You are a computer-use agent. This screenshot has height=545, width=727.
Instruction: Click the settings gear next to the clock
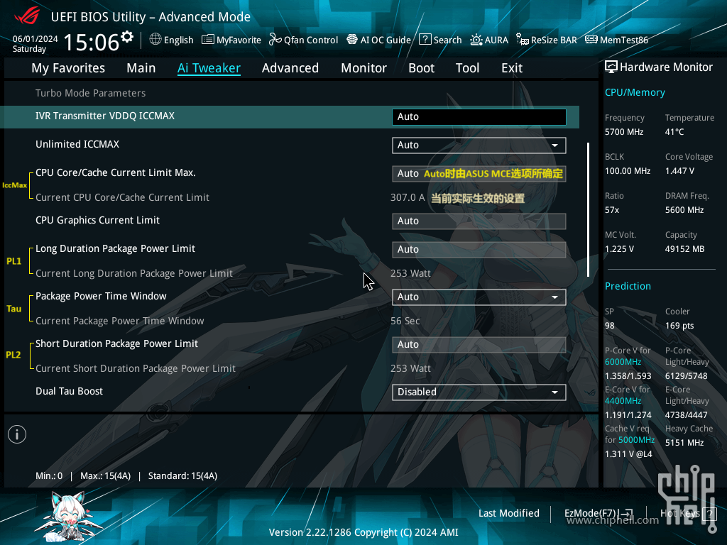tap(126, 36)
